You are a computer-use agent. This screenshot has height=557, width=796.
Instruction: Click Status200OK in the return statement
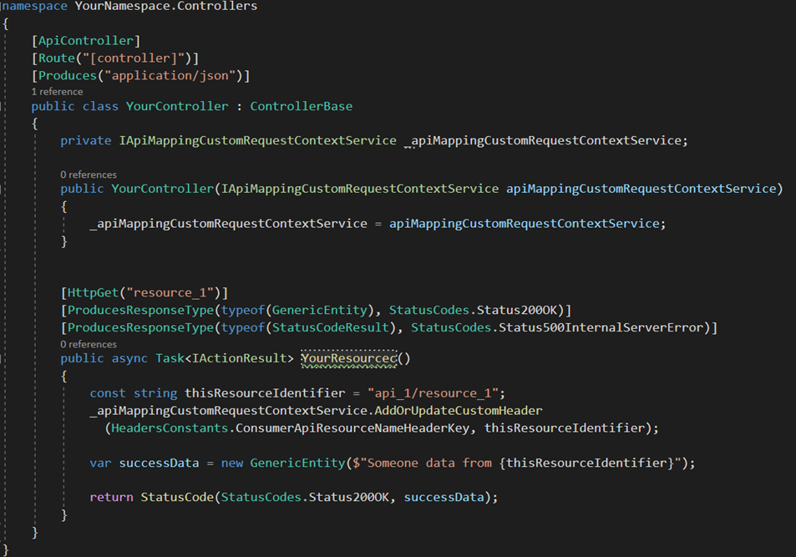349,498
